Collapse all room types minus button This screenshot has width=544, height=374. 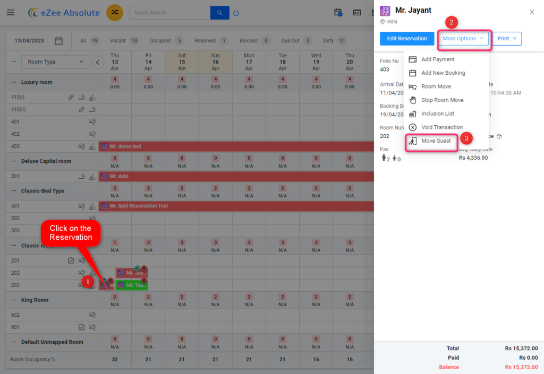pyautogui.click(x=14, y=62)
